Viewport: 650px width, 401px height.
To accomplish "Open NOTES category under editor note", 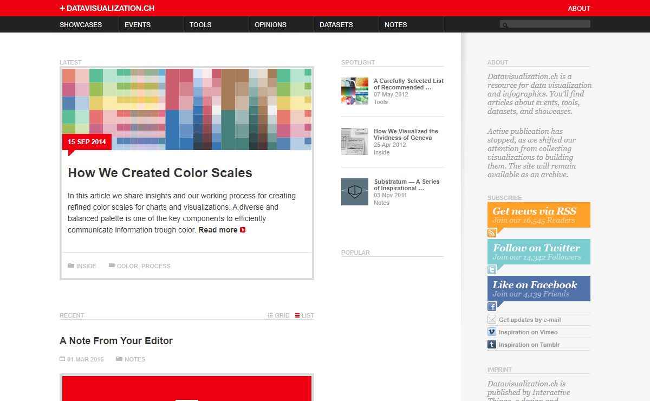I will (135, 359).
